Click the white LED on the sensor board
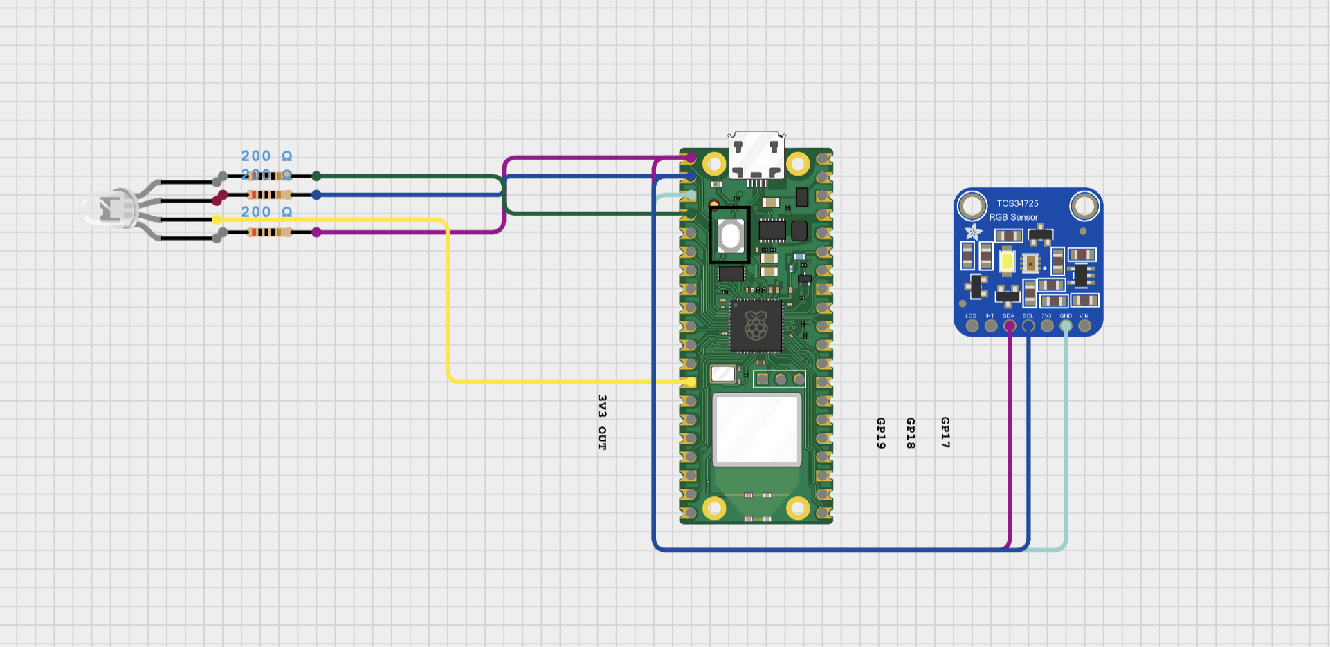The height and width of the screenshot is (647, 1330). click(x=1007, y=262)
